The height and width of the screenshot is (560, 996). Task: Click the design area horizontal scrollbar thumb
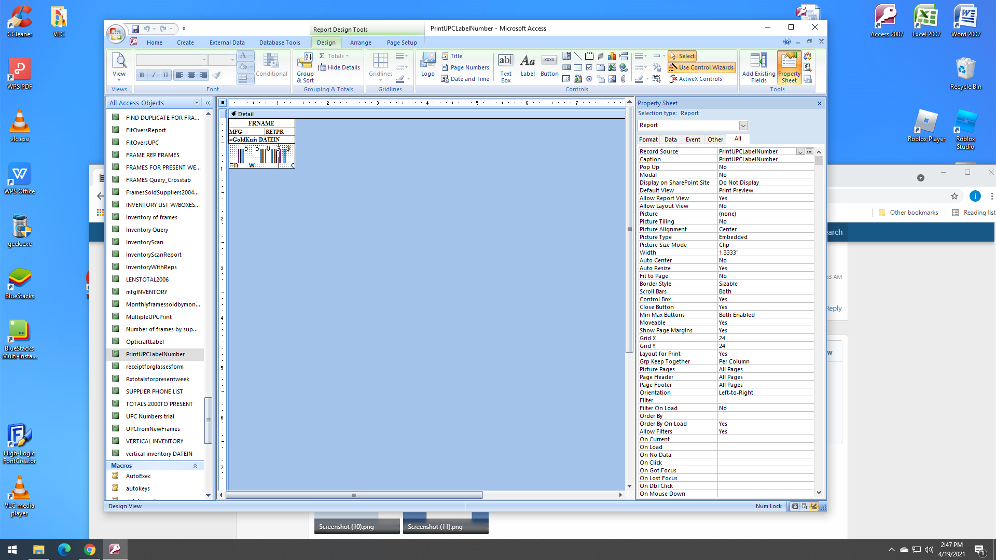tap(354, 495)
